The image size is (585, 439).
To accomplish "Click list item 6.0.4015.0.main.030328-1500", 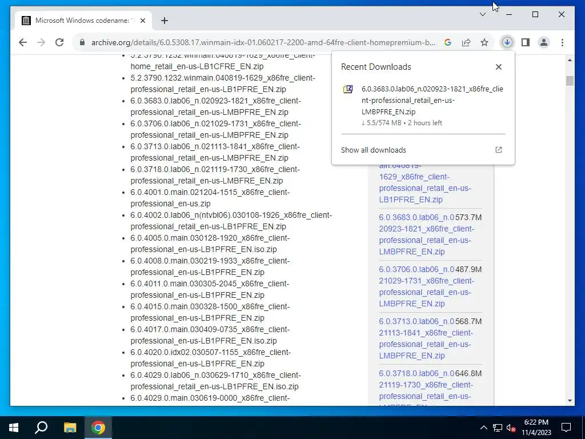I will coord(210,312).
